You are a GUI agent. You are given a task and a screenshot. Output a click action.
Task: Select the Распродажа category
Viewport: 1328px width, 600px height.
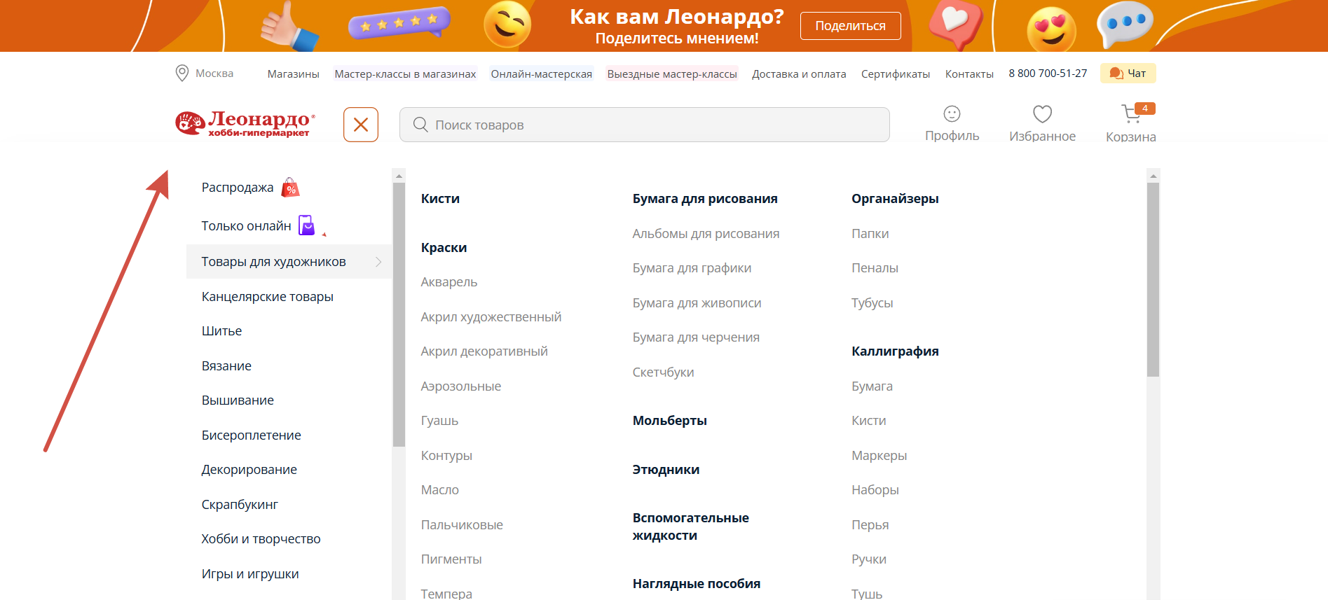click(x=238, y=188)
